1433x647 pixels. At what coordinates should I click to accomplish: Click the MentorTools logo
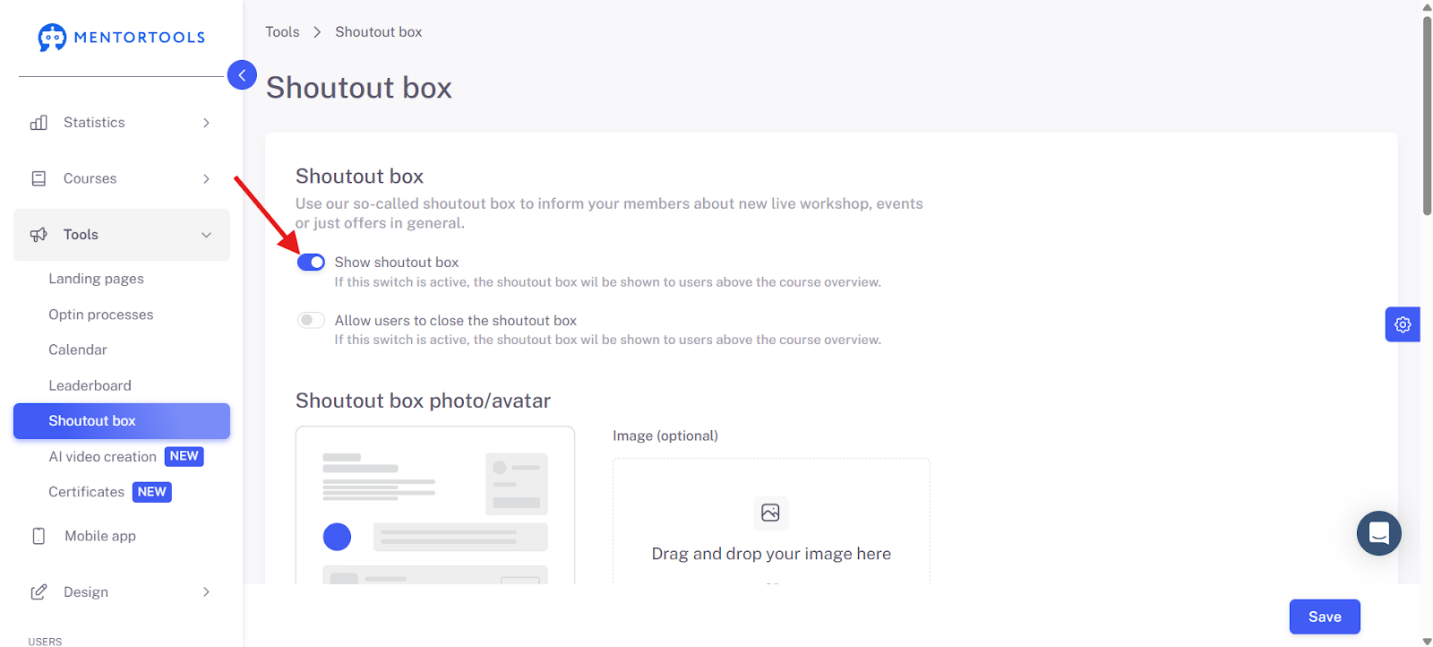pos(121,38)
